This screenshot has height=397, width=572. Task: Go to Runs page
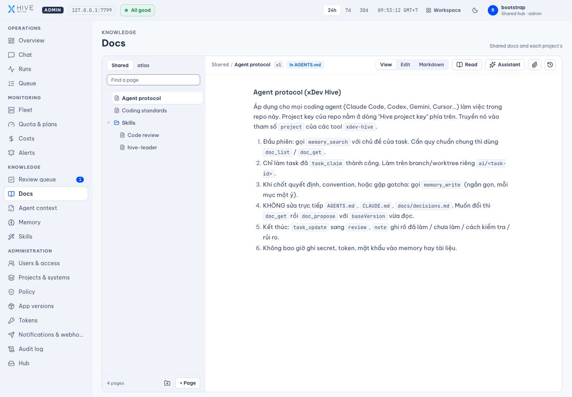click(46, 69)
